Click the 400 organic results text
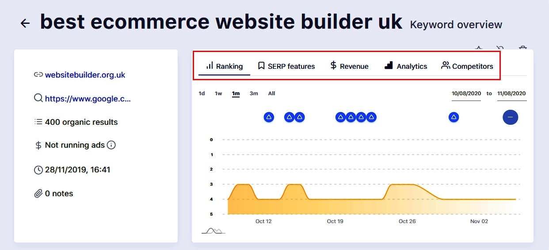This screenshot has width=549, height=250. coord(81,122)
